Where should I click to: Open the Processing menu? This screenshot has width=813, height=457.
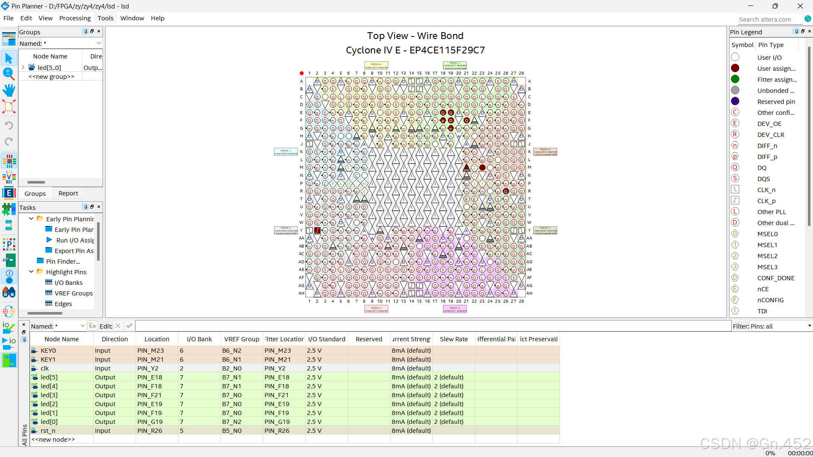(75, 18)
